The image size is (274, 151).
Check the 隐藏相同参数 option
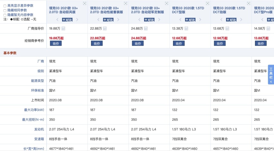5,10
